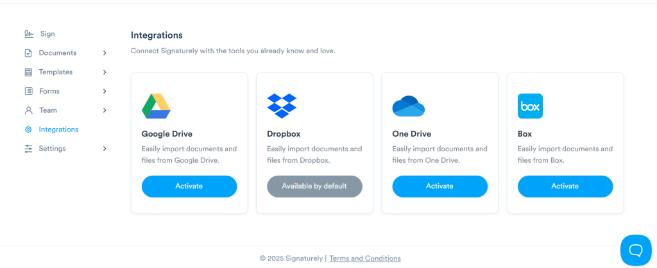Select Integrations in sidebar
This screenshot has width=657, height=268.
click(x=58, y=130)
